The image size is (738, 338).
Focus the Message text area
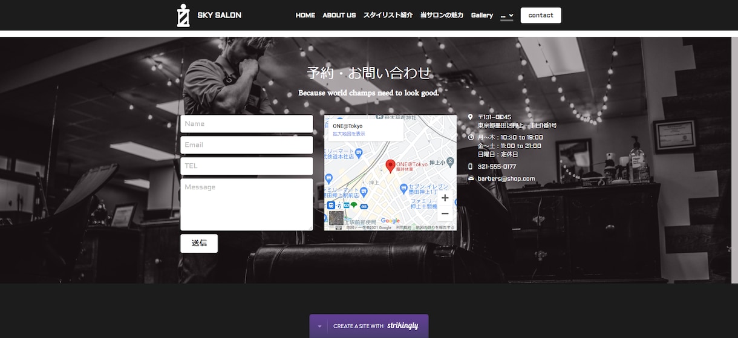pyautogui.click(x=247, y=204)
